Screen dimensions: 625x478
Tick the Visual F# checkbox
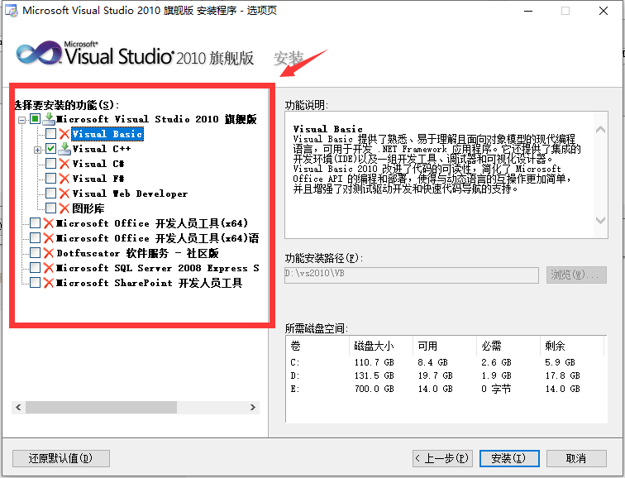(x=50, y=178)
